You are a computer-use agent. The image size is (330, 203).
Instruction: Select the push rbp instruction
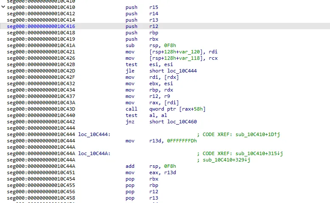click(x=142, y=33)
